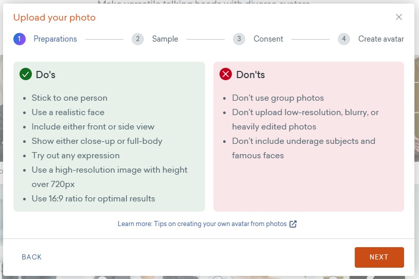Click the green checkmark icon beside Do's
Image resolution: width=419 pixels, height=279 pixels.
click(26, 75)
